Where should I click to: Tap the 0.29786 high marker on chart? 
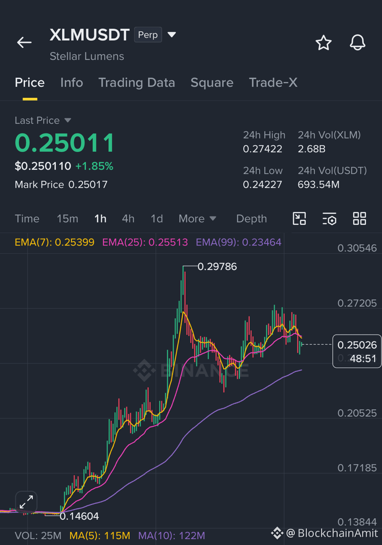click(x=217, y=267)
